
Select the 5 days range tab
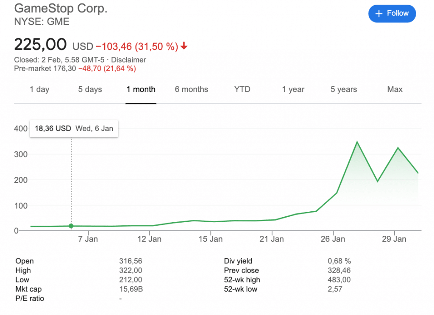[90, 89]
